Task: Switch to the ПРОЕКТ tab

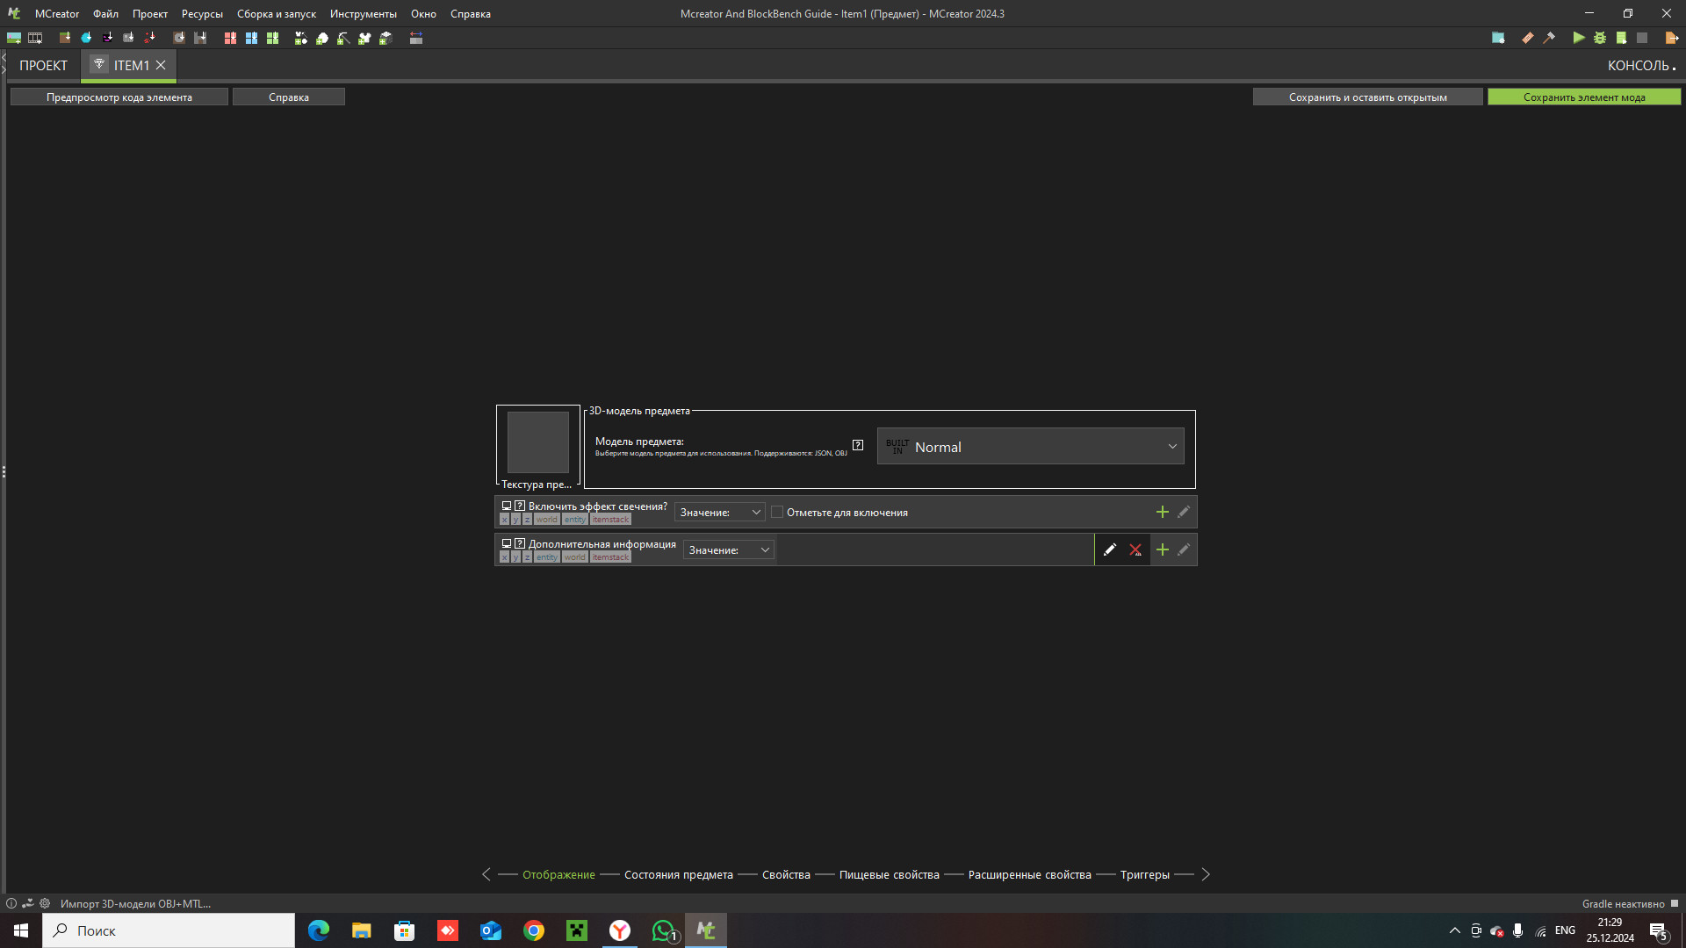Action: coord(43,66)
